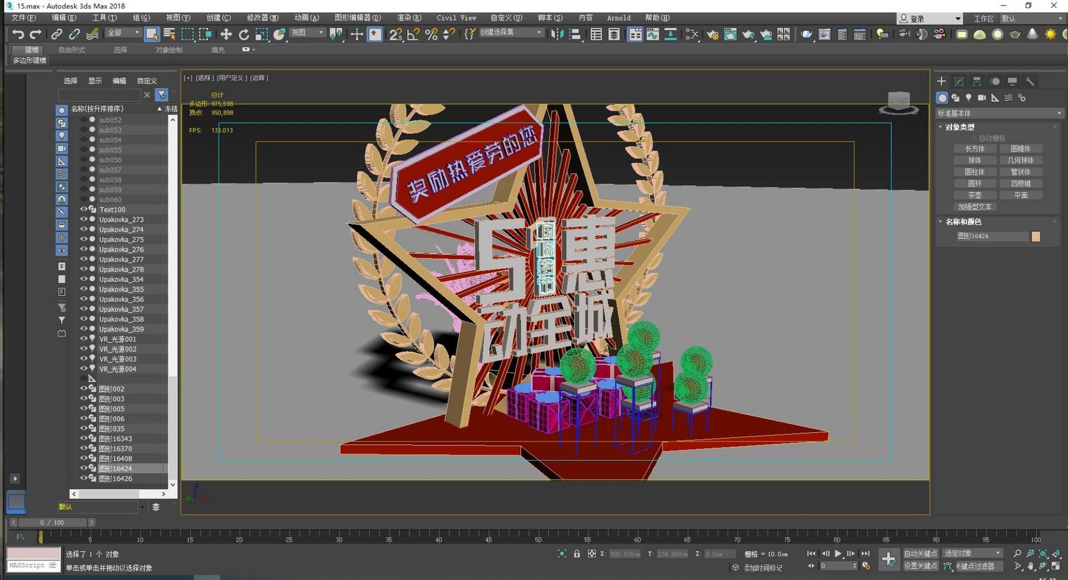Open Select by Name dialog icon
1068x580 pixels.
170,34
